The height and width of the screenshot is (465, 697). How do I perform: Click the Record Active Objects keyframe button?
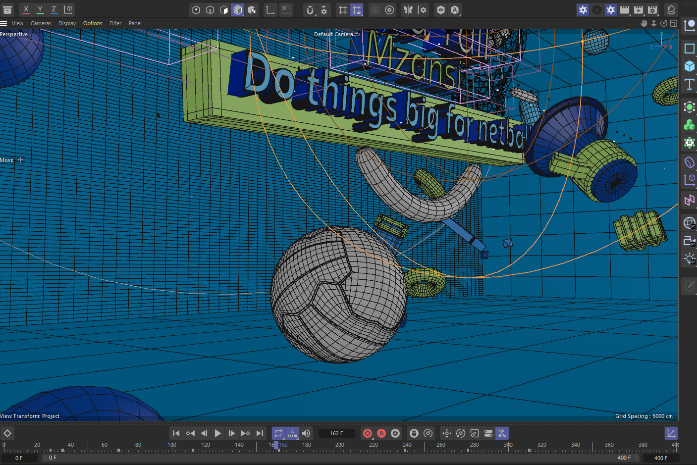coord(368,433)
